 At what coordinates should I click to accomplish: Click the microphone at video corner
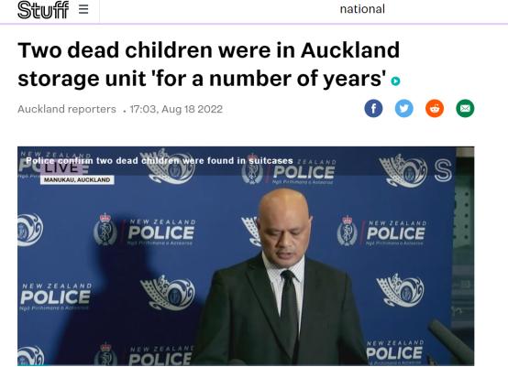point(452,340)
